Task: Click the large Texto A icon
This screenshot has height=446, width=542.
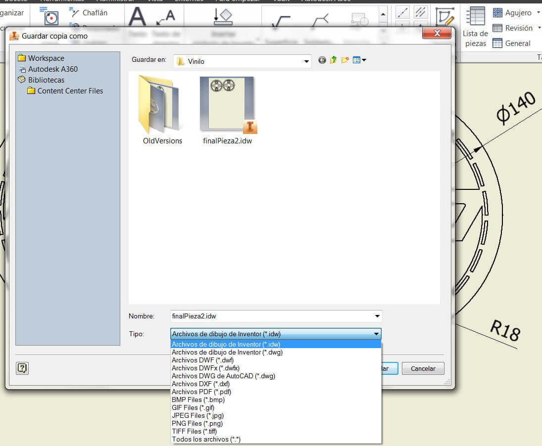Action: [x=137, y=18]
